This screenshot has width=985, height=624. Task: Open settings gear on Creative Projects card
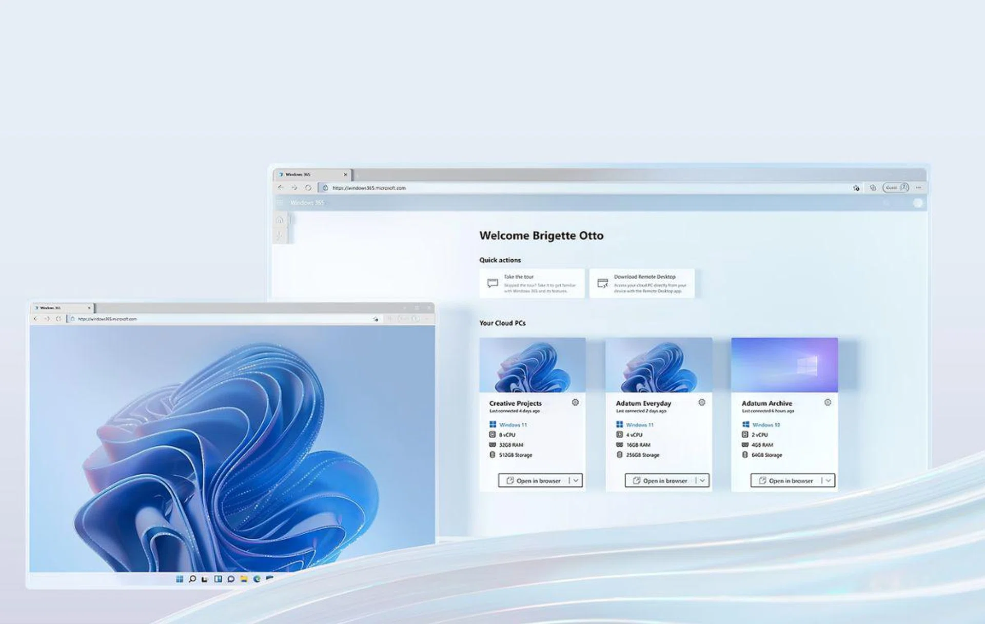pos(575,402)
